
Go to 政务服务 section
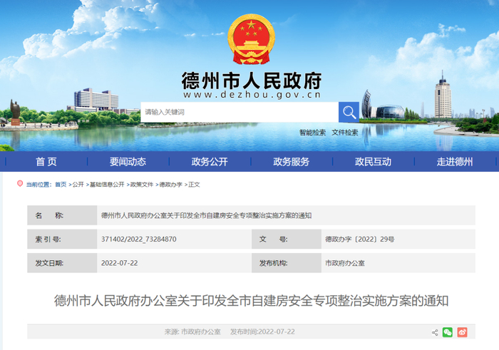(291, 162)
